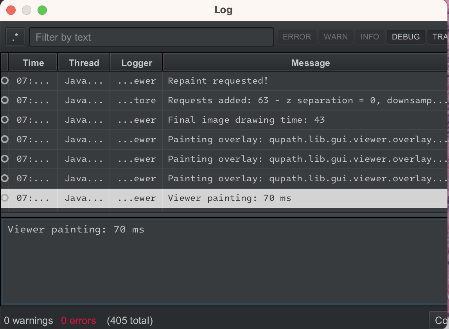This screenshot has width=449, height=329.
Task: Click the circle icon next to "Requests added: 63"
Action: click(x=4, y=100)
